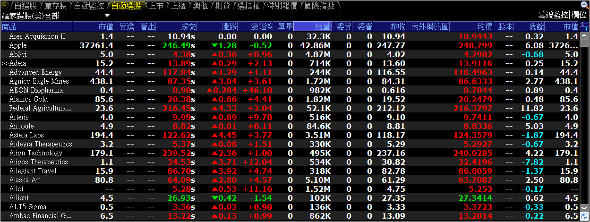Select the AbSci stock row
The height and width of the screenshot is (222, 590).
pyautogui.click(x=290, y=54)
